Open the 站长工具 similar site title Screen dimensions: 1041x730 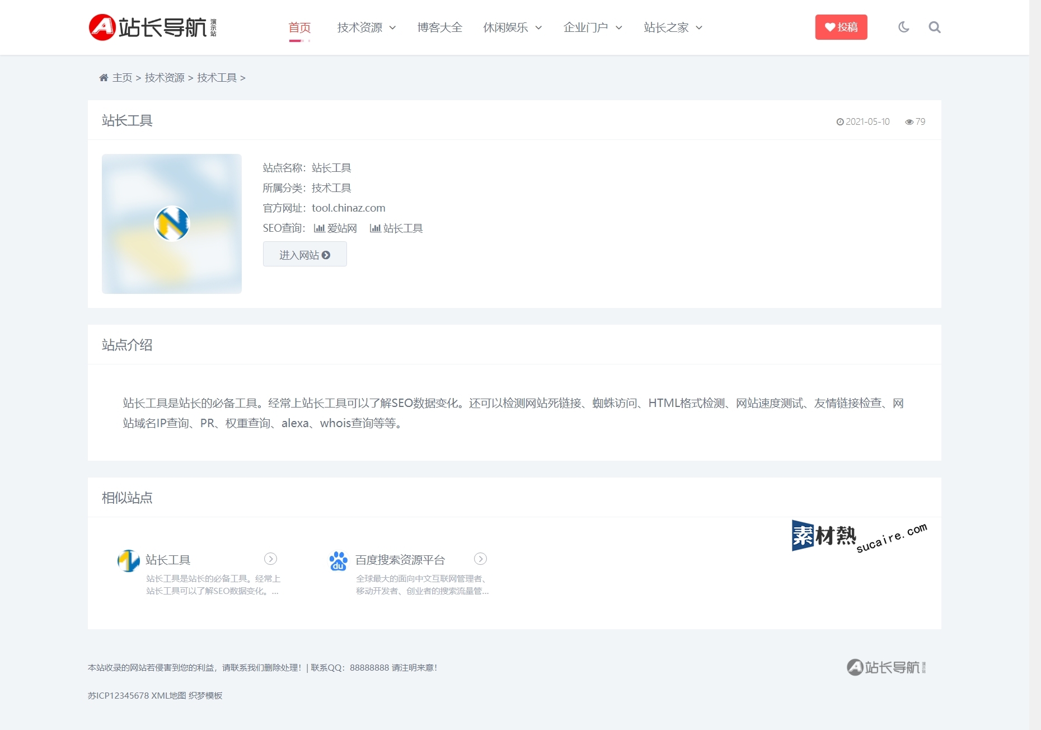tap(168, 560)
